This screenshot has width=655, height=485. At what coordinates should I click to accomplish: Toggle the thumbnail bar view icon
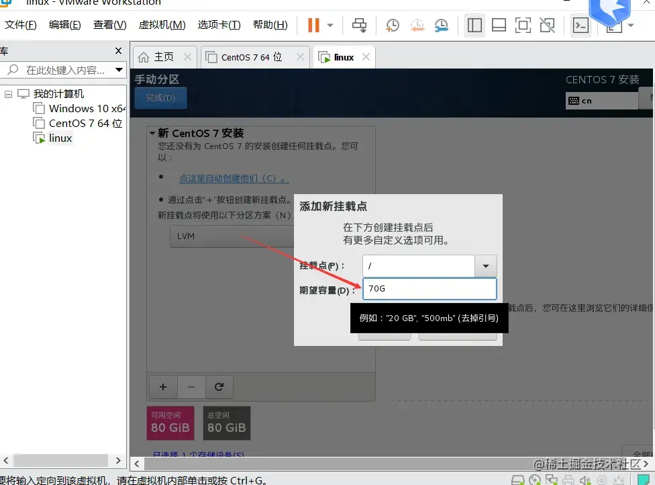(499, 25)
